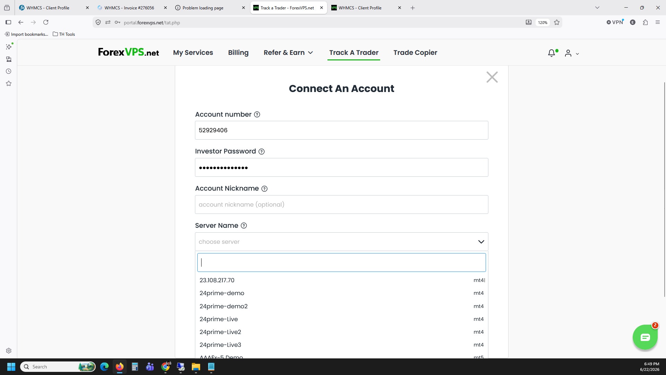Open Trade Copier navigation item
The height and width of the screenshot is (375, 666).
[415, 52]
